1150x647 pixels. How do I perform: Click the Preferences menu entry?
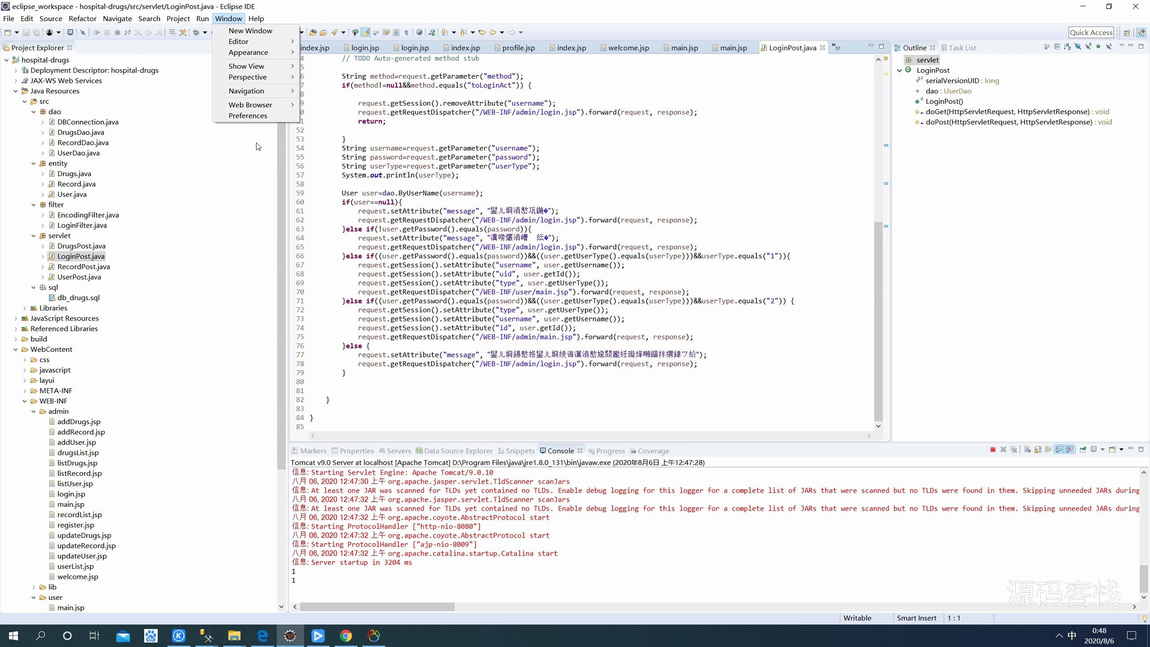point(248,116)
